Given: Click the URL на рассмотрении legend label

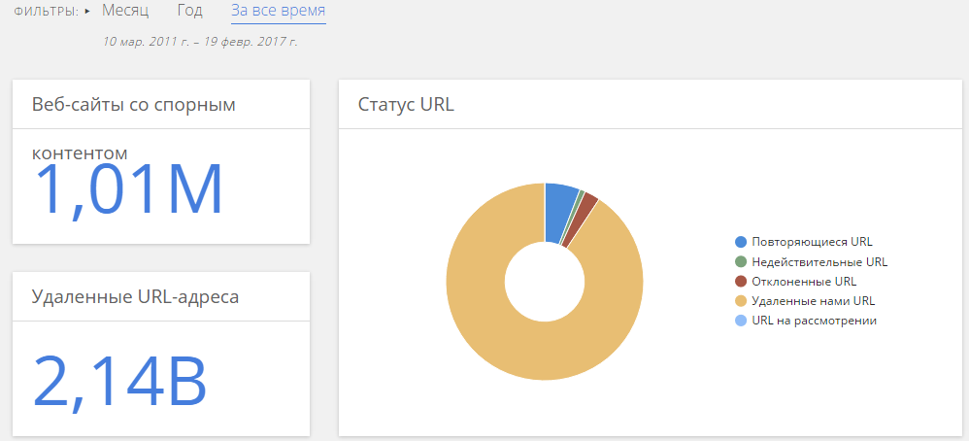Looking at the screenshot, I should pos(814,321).
